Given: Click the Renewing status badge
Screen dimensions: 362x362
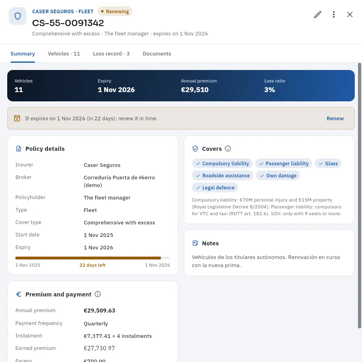Looking at the screenshot, I should click(115, 11).
